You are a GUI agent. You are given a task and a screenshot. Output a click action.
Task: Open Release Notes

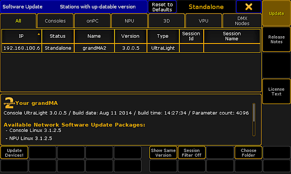276,39
